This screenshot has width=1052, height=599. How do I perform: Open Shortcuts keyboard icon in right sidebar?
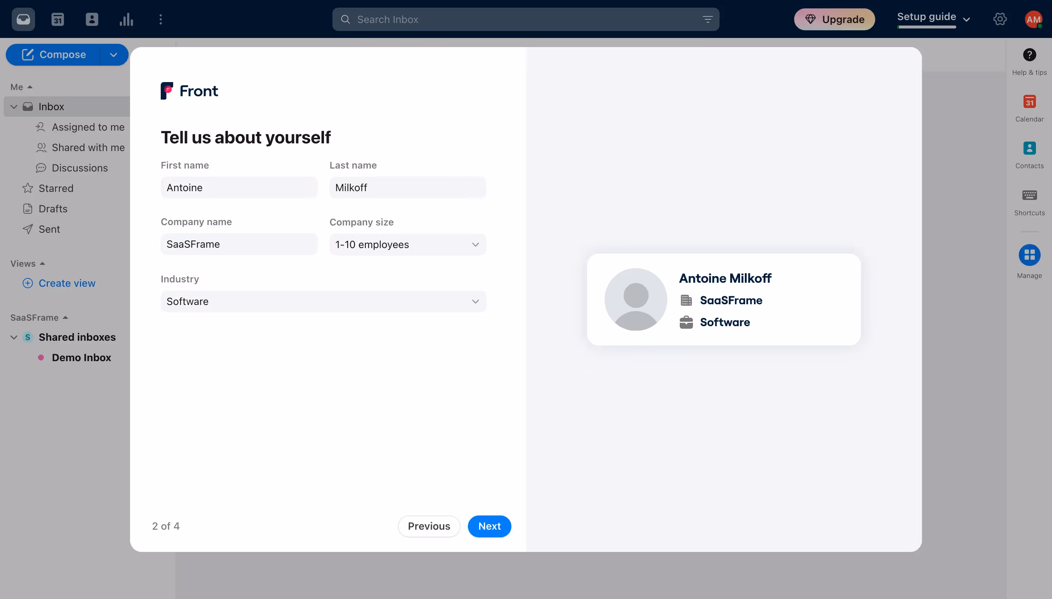1029,201
